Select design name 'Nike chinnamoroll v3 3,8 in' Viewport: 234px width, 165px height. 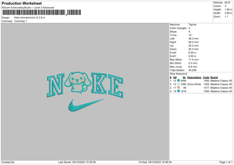(30, 18)
